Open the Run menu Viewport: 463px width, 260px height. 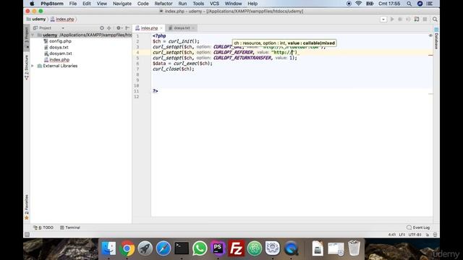(x=182, y=4)
